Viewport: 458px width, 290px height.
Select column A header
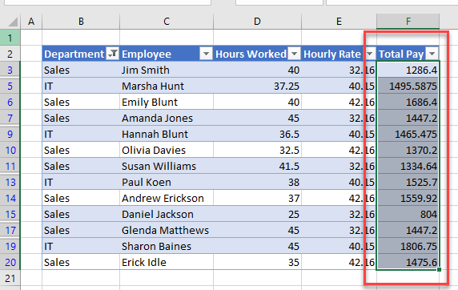coord(31,22)
